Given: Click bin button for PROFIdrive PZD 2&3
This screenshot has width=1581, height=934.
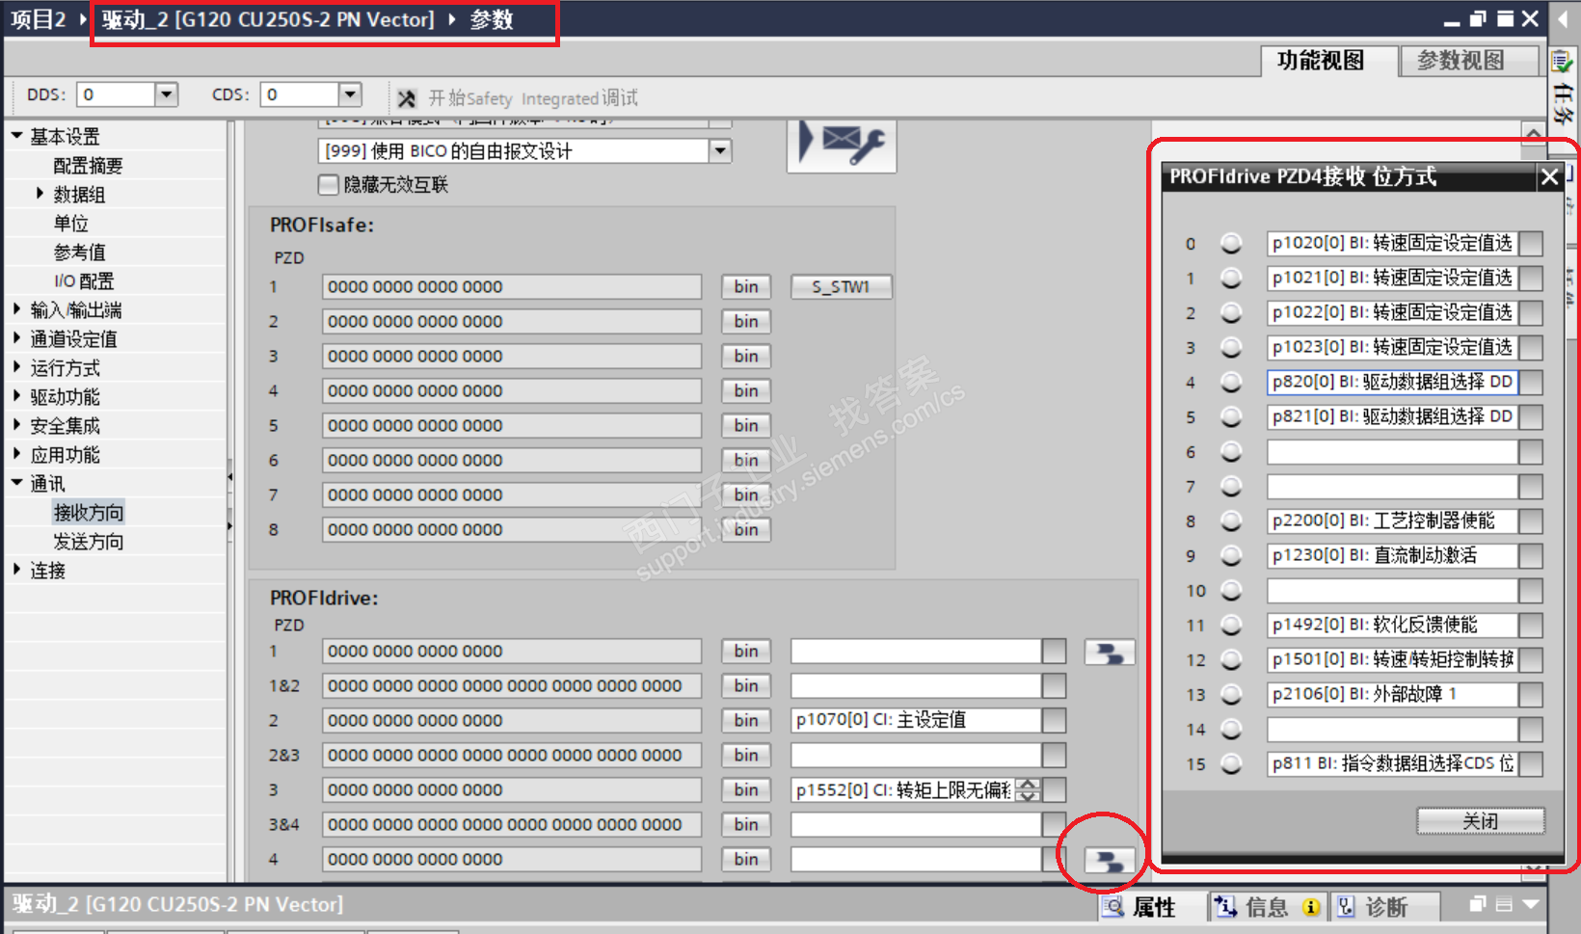Looking at the screenshot, I should pyautogui.click(x=746, y=756).
